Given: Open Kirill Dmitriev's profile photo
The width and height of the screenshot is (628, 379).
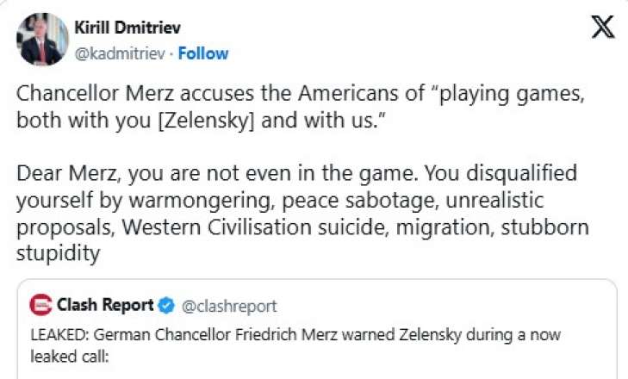Looking at the screenshot, I should click(41, 39).
